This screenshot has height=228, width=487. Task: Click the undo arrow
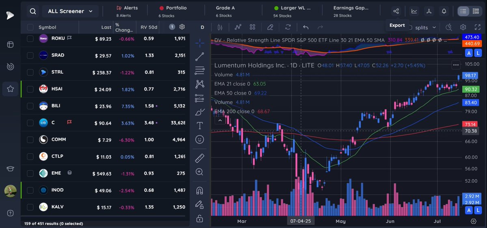pos(306,27)
